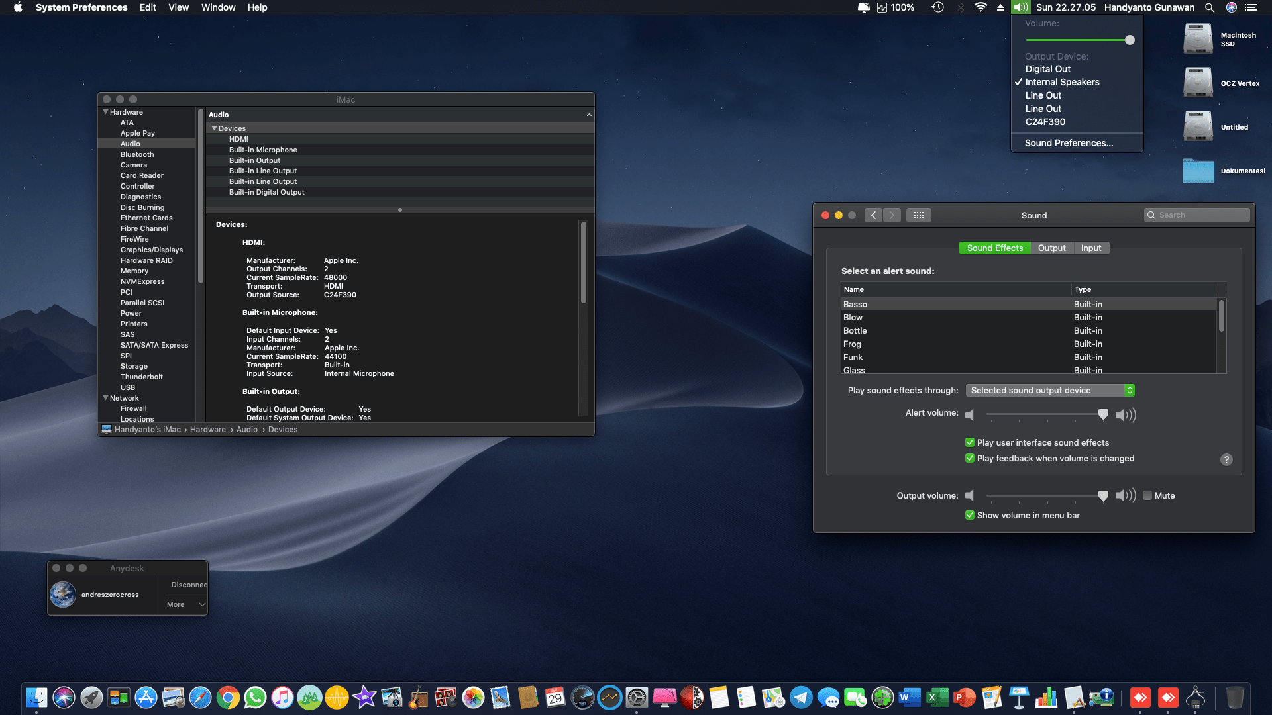Expand the Network section in sidebar
The height and width of the screenshot is (715, 1272).
point(105,397)
